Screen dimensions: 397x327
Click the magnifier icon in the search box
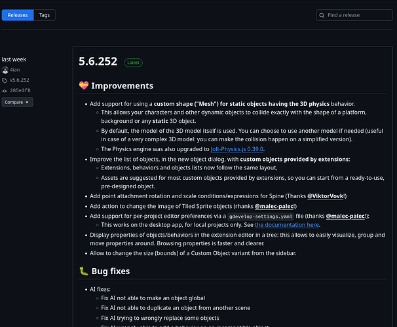click(x=322, y=15)
